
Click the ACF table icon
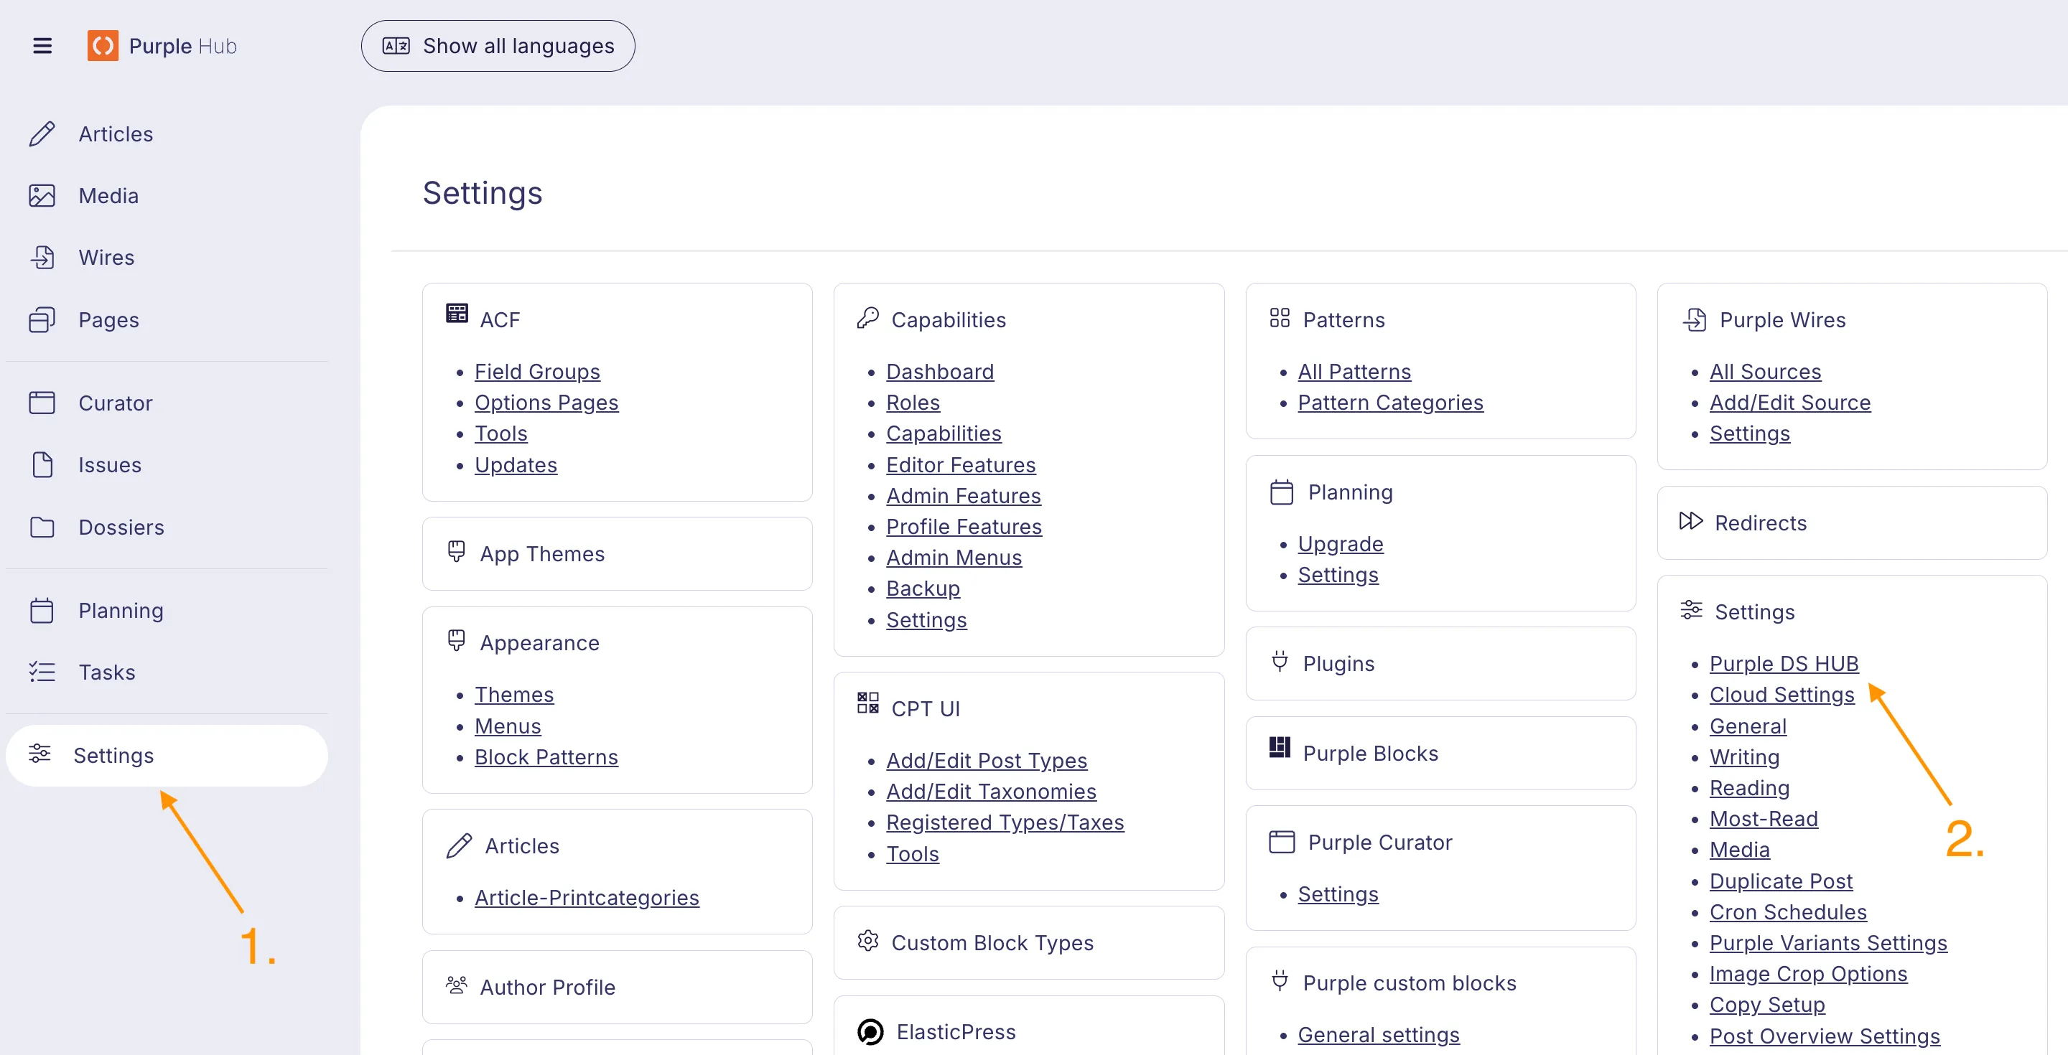click(x=457, y=313)
